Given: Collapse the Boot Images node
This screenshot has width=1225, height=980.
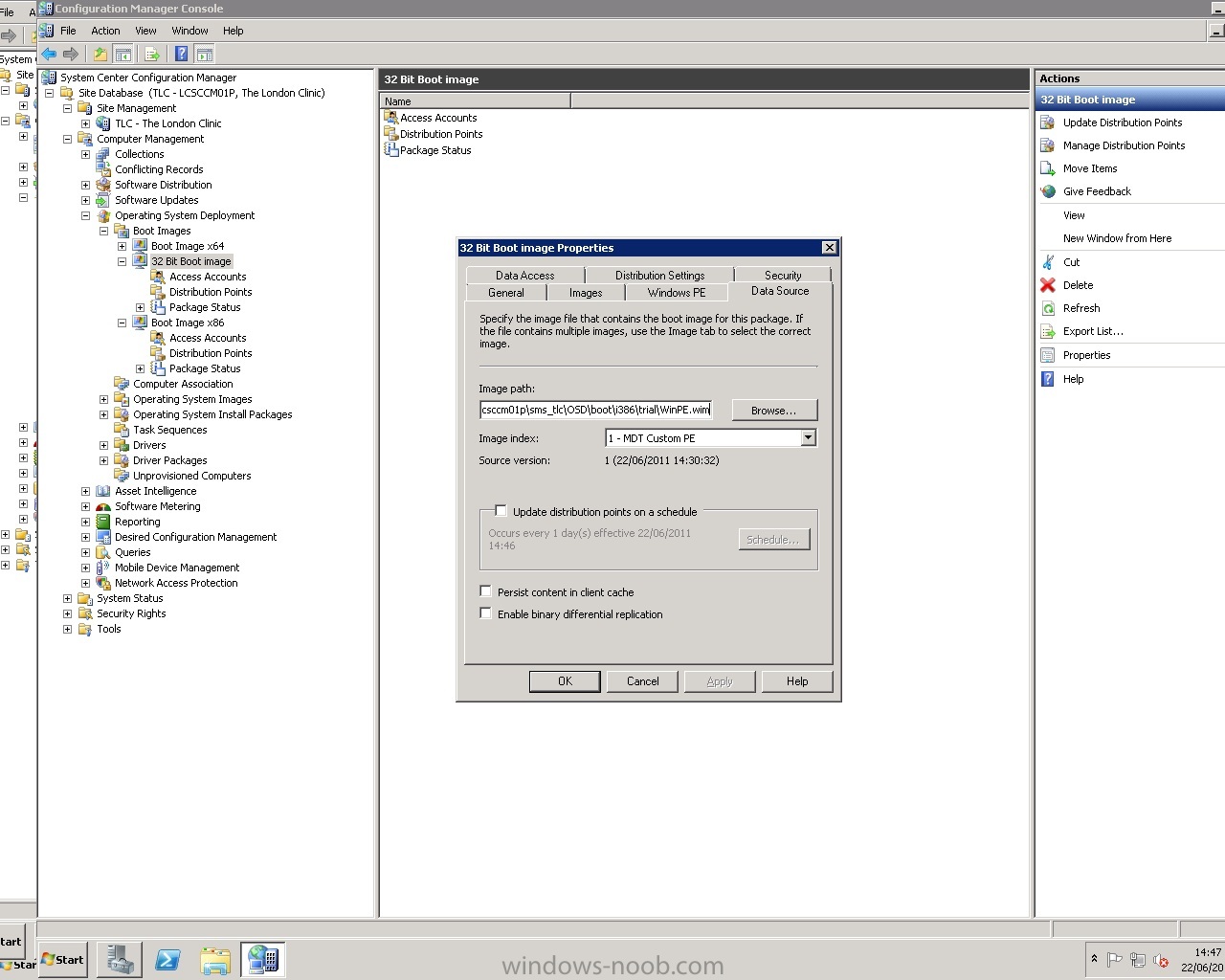Looking at the screenshot, I should pos(103,231).
